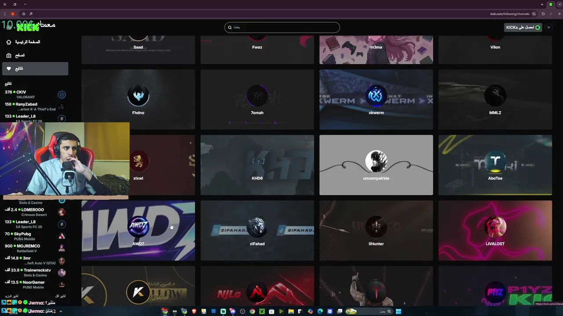Viewport: 563px width, 316px height.
Task: Open the AboTee channel card
Action: click(495, 165)
